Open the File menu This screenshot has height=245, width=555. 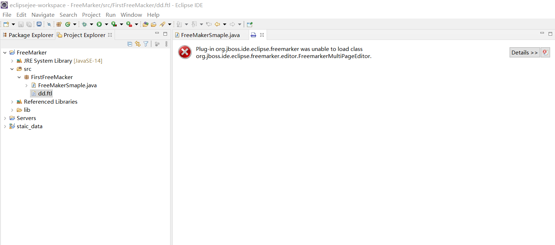[x=7, y=15]
